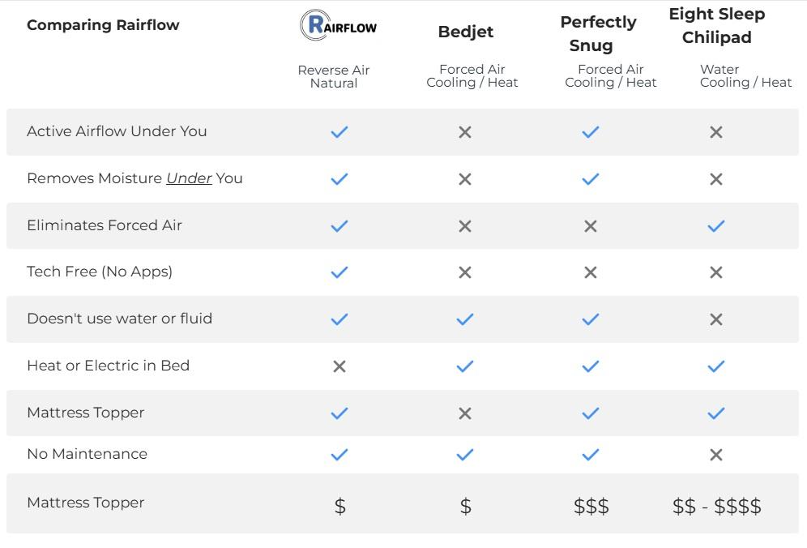Click Perfectly Snug's checkmark for Removes Moisture row
The width and height of the screenshot is (807, 548).
coord(591,179)
